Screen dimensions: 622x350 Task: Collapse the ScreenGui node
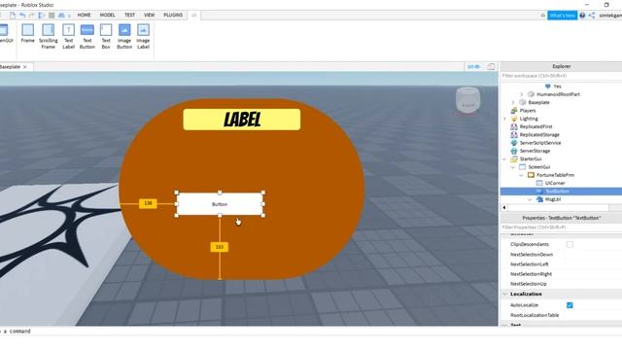tap(513, 167)
